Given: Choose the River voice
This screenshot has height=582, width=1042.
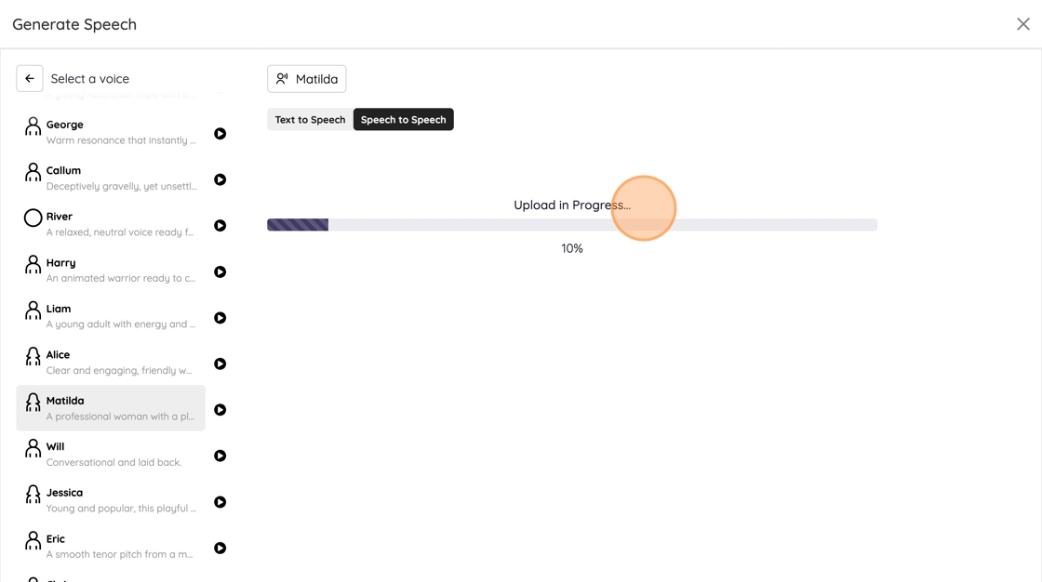Looking at the screenshot, I should 112,224.
